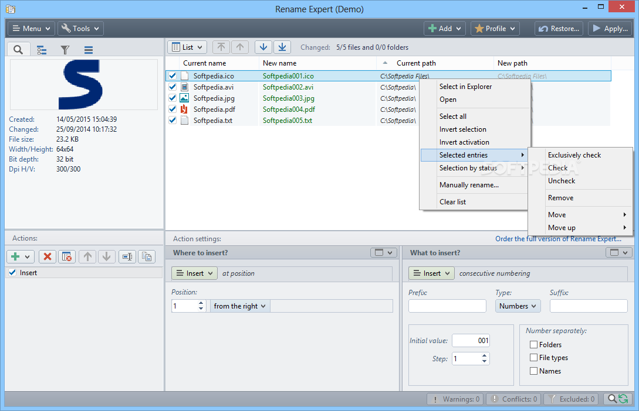
Task: Open the filter funnel panel icon
Action: (65, 50)
